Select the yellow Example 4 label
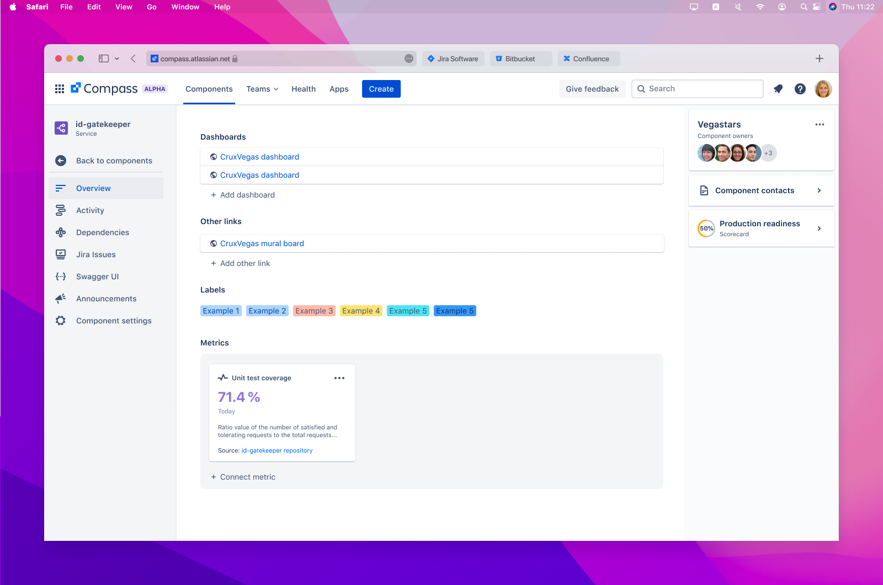 pyautogui.click(x=361, y=311)
